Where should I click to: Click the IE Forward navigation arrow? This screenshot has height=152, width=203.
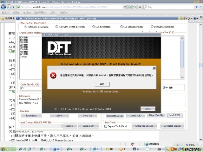(9, 7)
